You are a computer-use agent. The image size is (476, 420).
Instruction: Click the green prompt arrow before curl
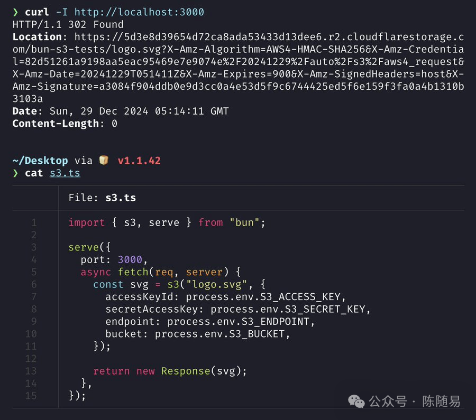click(15, 12)
